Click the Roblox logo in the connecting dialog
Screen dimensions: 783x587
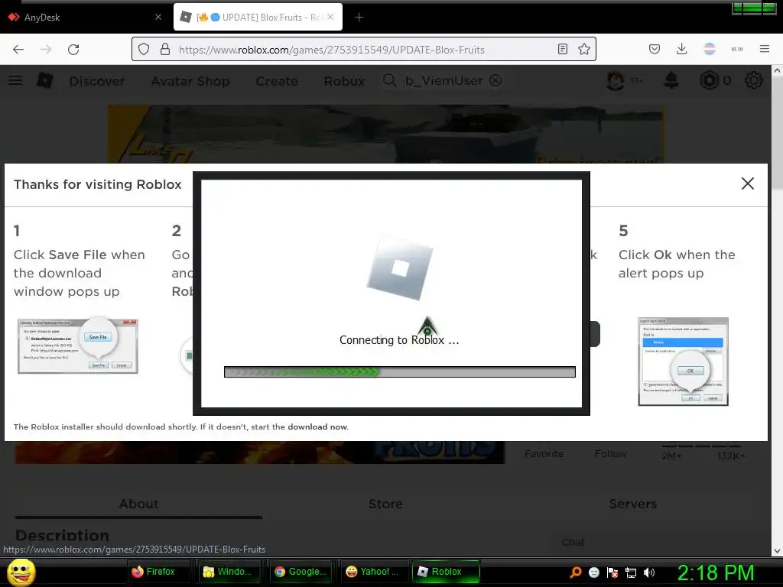coord(399,268)
